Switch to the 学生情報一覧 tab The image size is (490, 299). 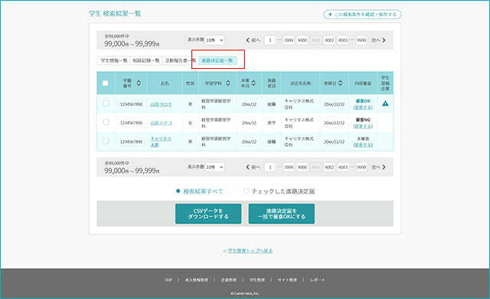(114, 60)
